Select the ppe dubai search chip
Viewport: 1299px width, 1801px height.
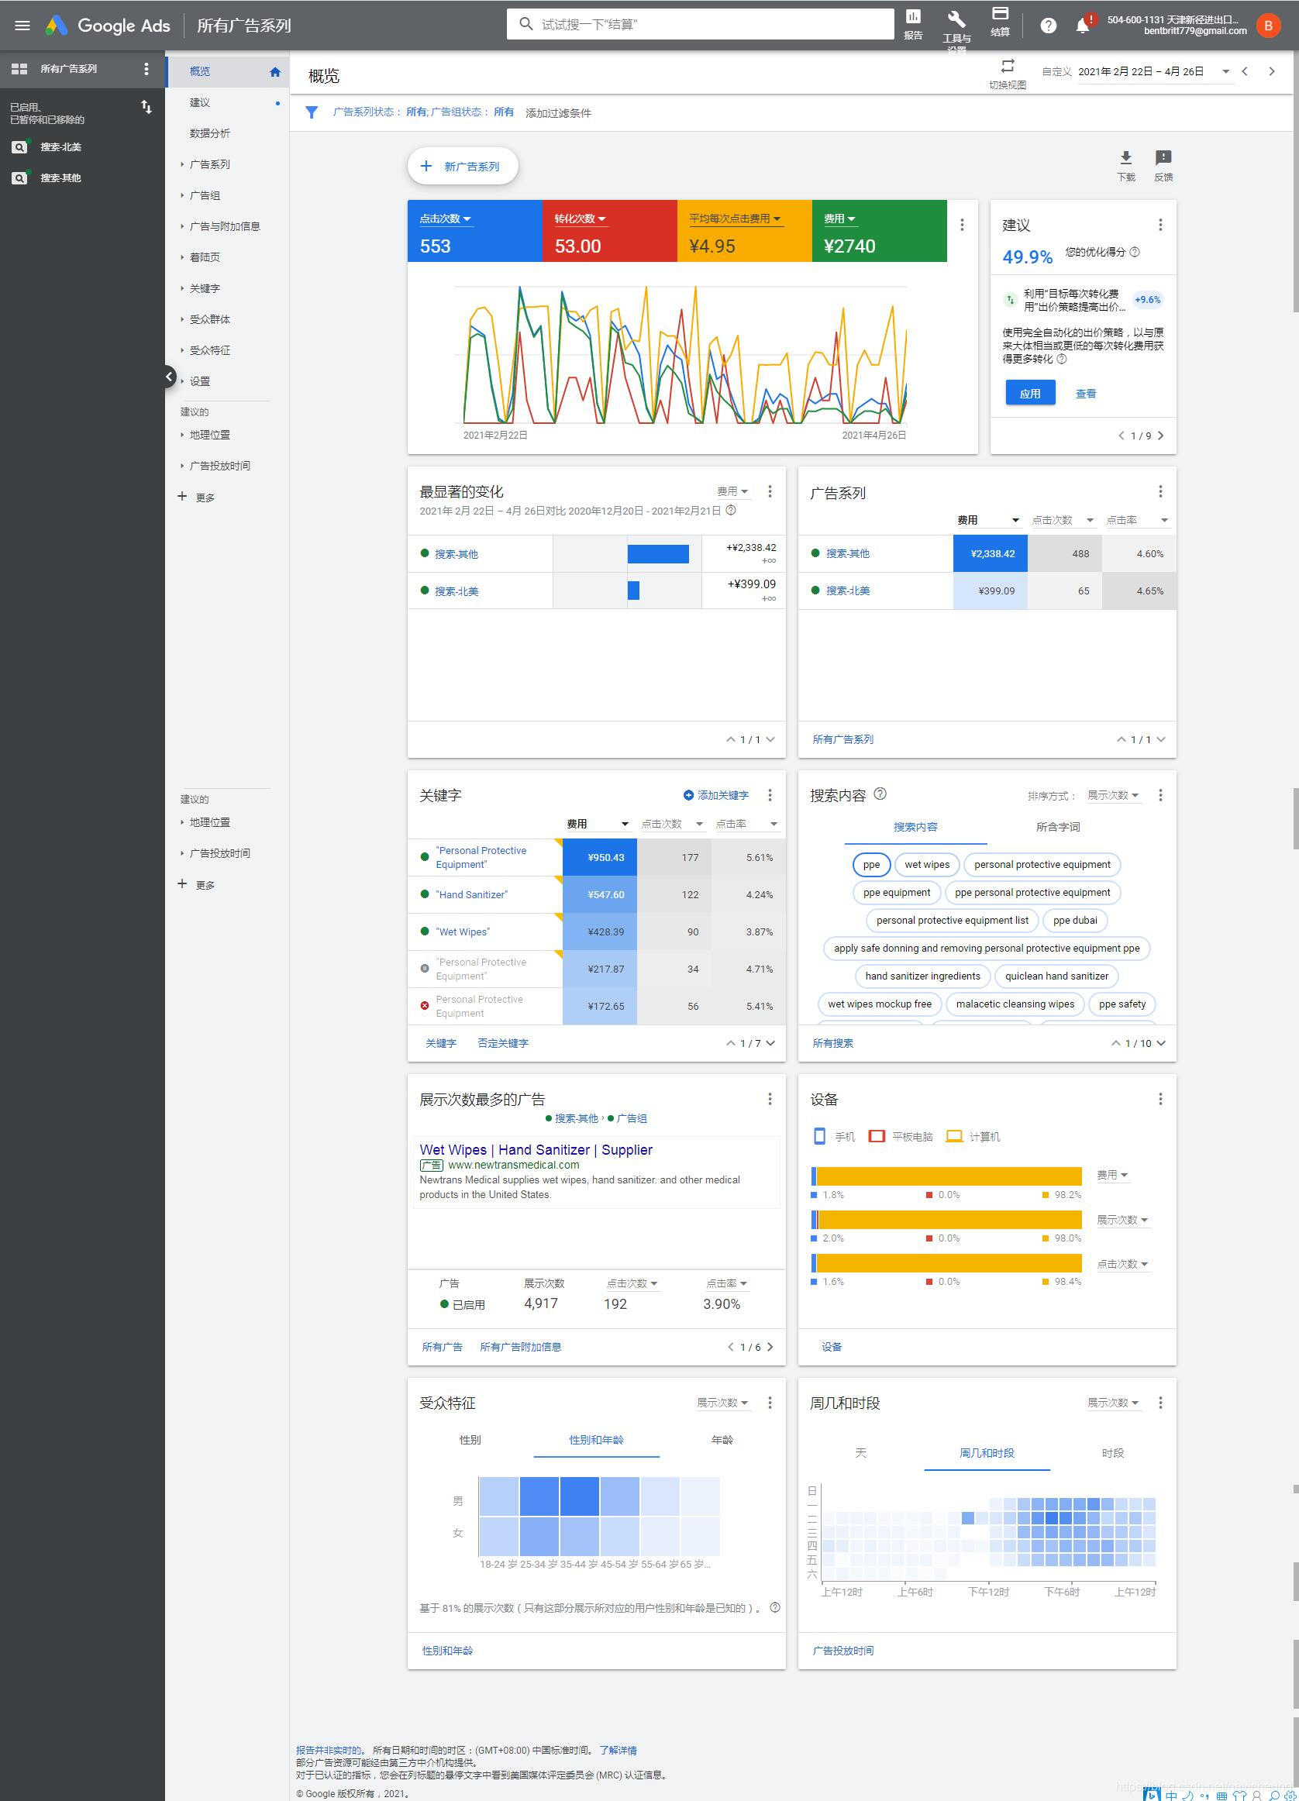[x=1075, y=921]
